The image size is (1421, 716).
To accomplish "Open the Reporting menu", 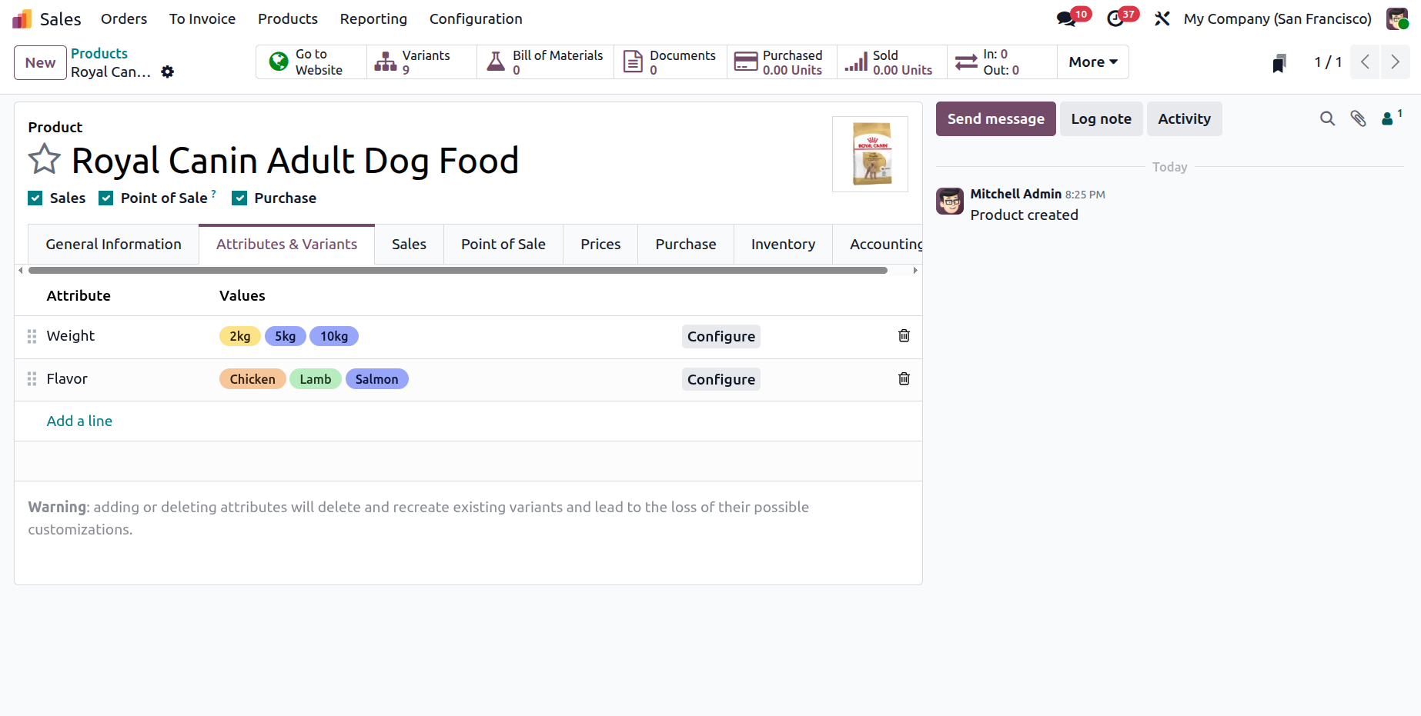I will point(373,18).
